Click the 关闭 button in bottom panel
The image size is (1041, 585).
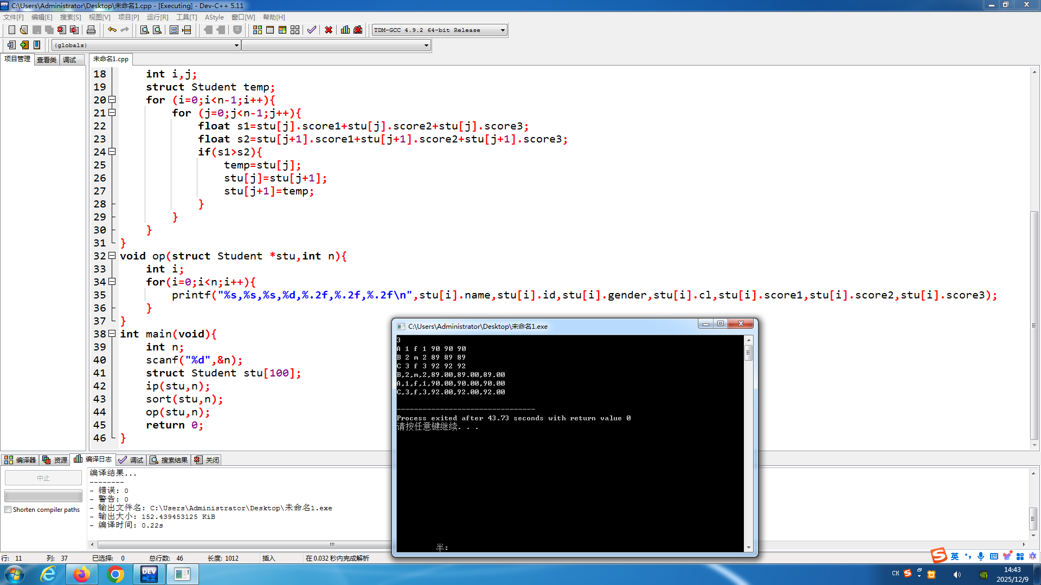[207, 460]
